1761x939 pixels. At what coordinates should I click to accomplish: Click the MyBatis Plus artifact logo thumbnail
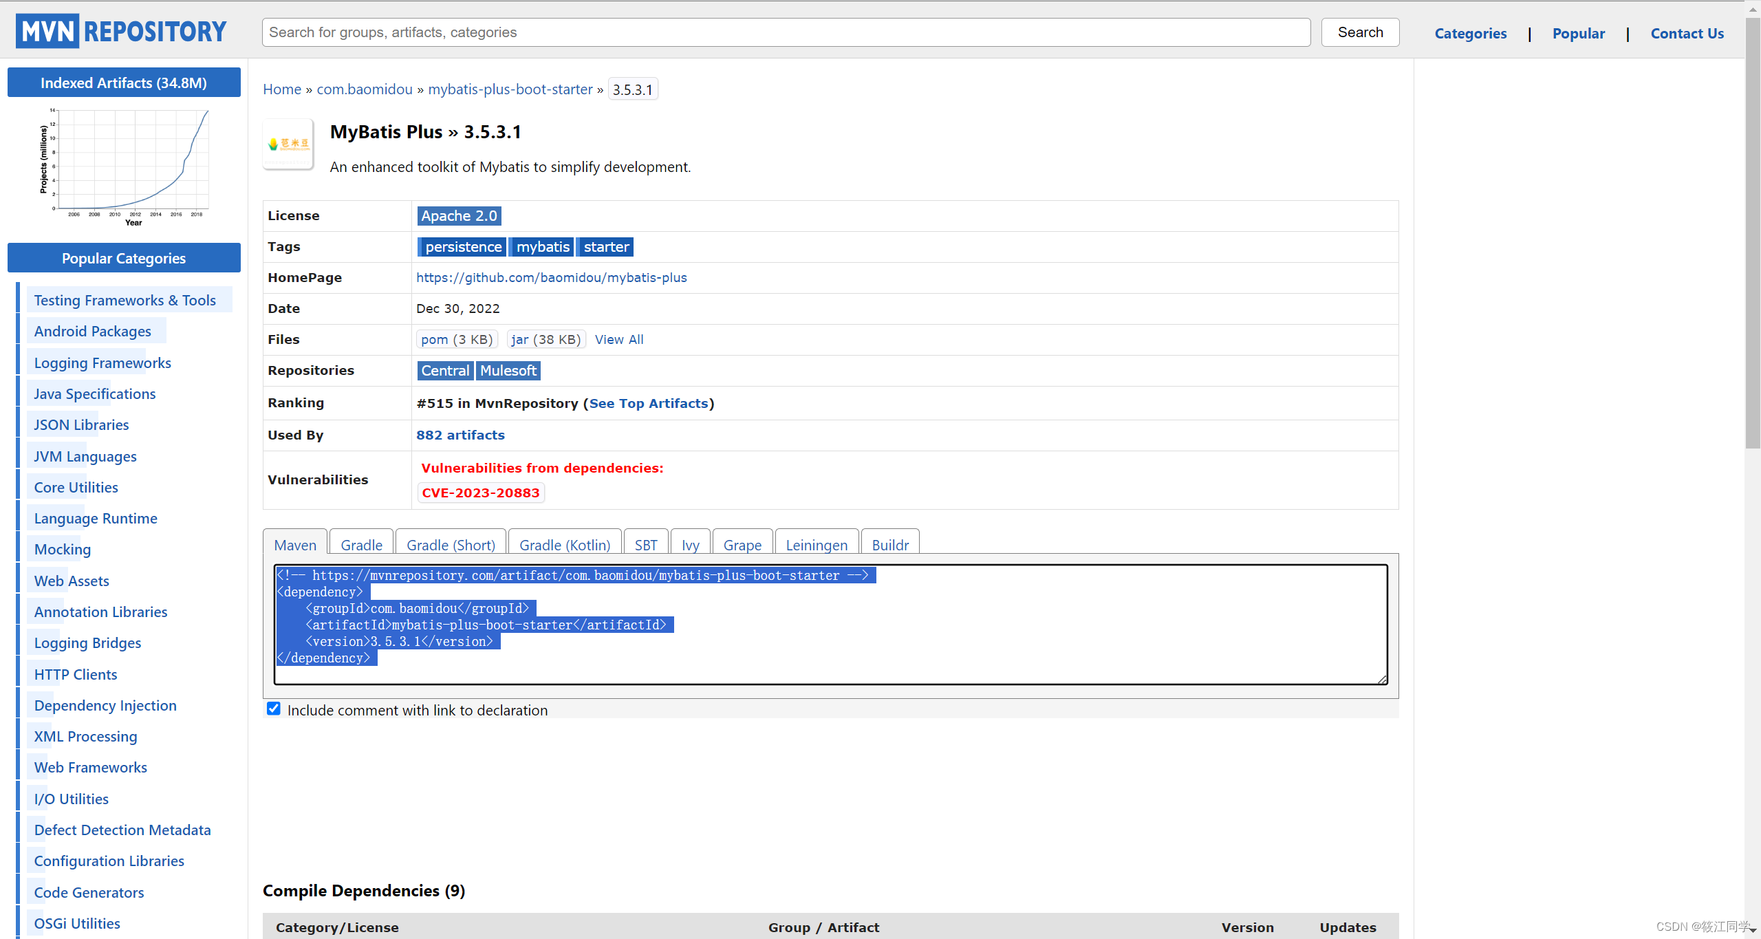pyautogui.click(x=288, y=144)
